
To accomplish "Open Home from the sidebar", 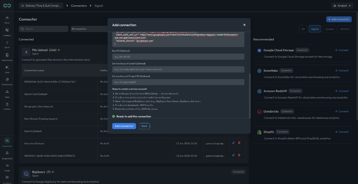I will [x=7, y=20].
